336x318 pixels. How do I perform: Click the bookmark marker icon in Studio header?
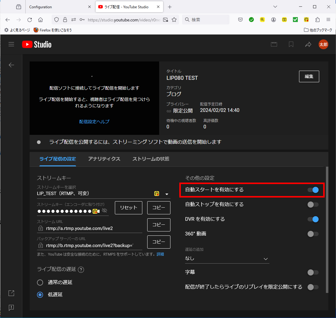click(x=291, y=44)
